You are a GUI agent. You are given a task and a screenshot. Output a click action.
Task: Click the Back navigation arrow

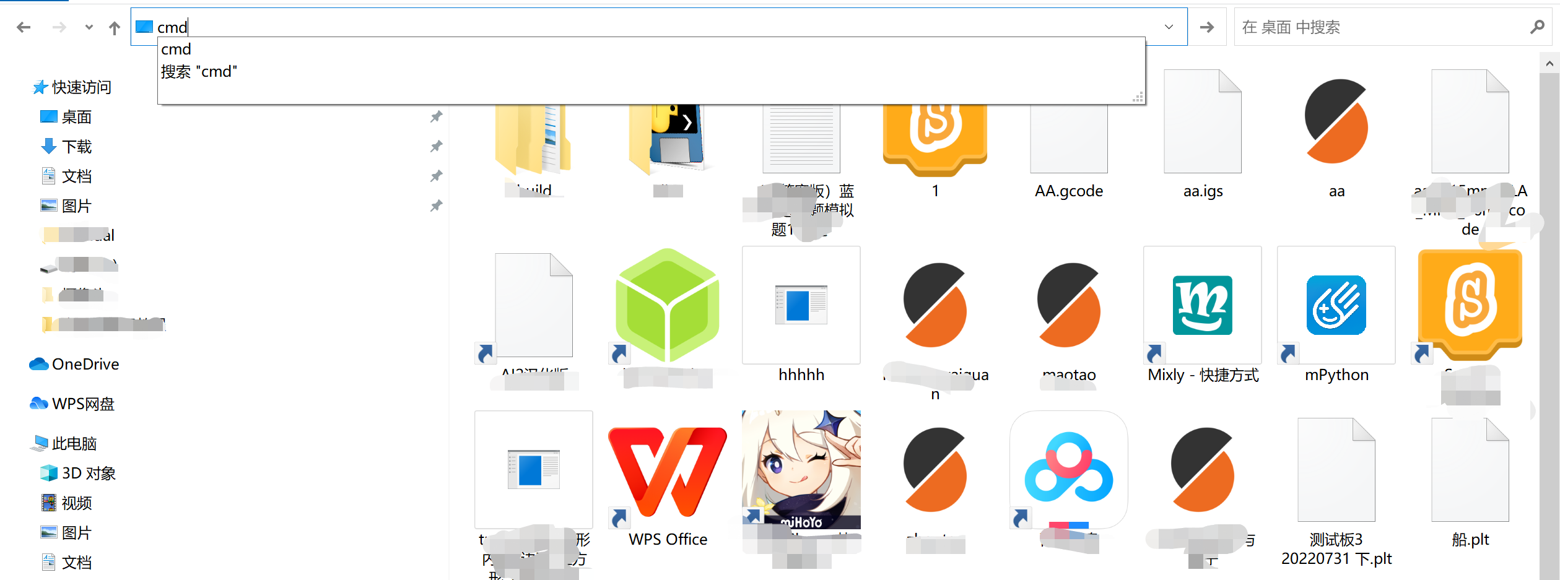coord(24,27)
